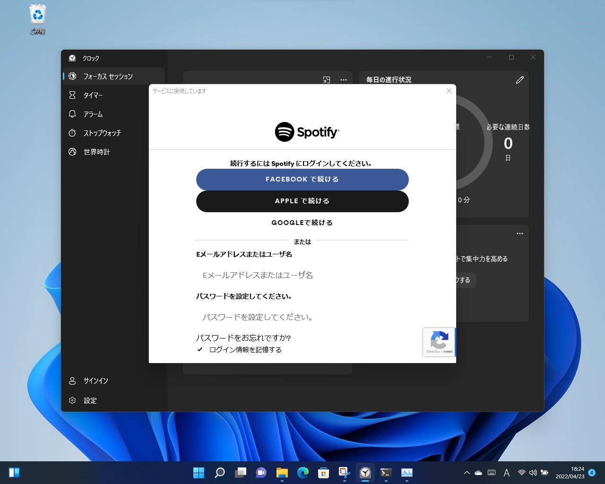This screenshot has height=484, width=605.
Task: Click the Spotify logo in the dialog
Action: tap(307, 132)
